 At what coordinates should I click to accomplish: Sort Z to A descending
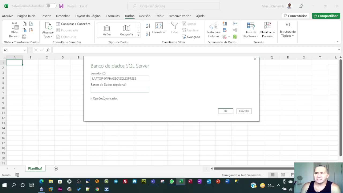tap(148, 34)
